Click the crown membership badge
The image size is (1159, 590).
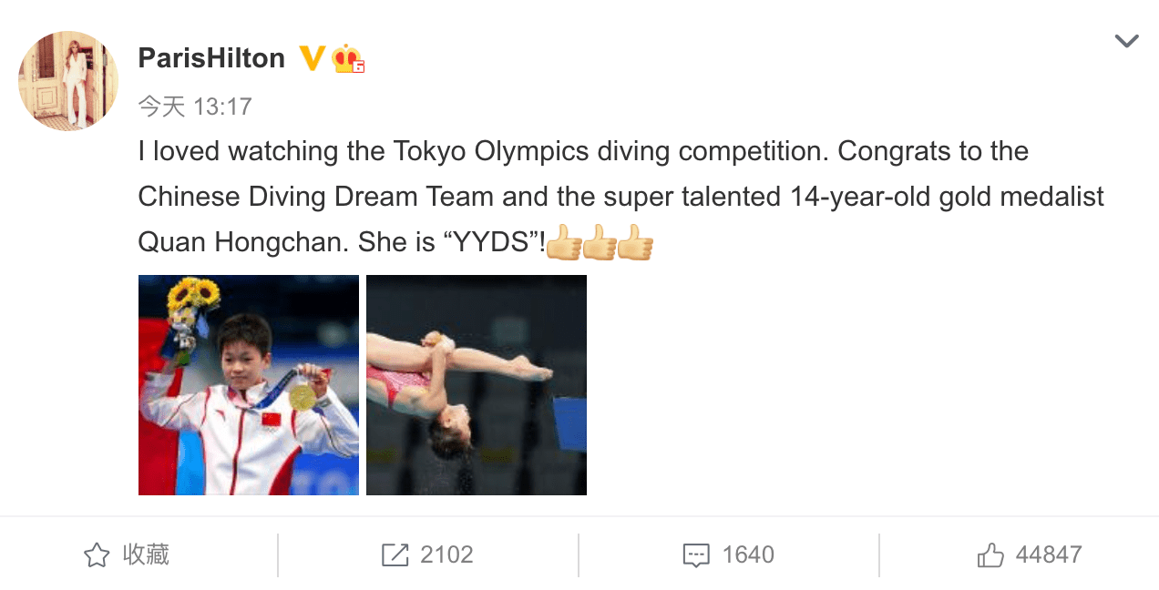pyautogui.click(x=348, y=59)
